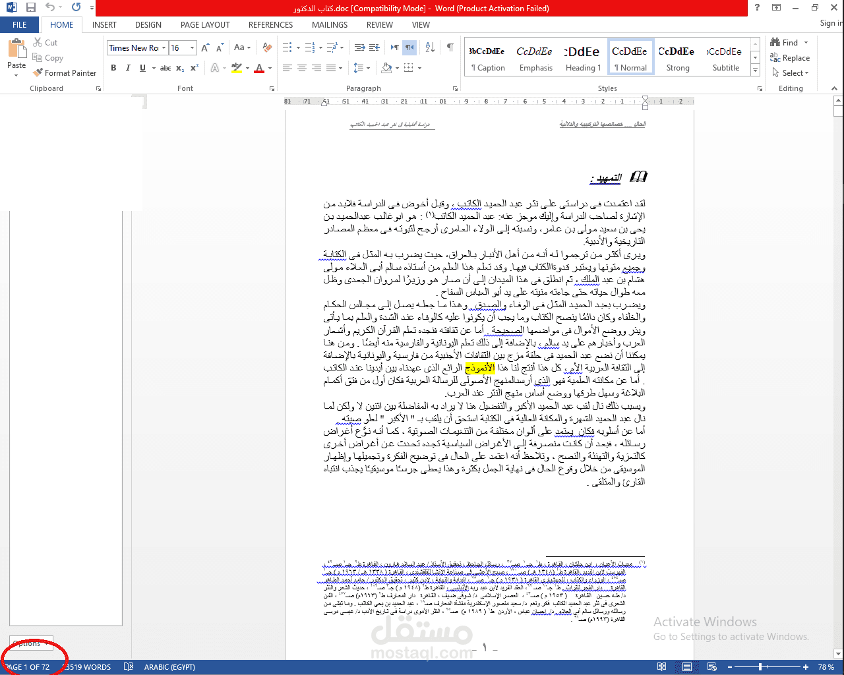844x675 pixels.
Task: Switch to the REFERENCES tab
Action: tap(270, 25)
